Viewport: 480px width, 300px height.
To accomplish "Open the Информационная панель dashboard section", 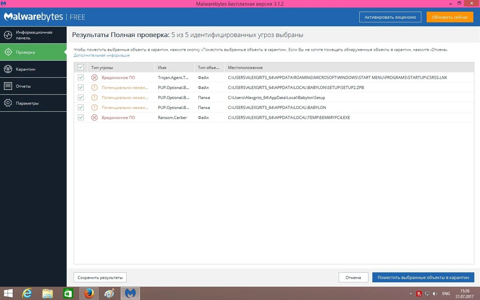I will 33,35.
